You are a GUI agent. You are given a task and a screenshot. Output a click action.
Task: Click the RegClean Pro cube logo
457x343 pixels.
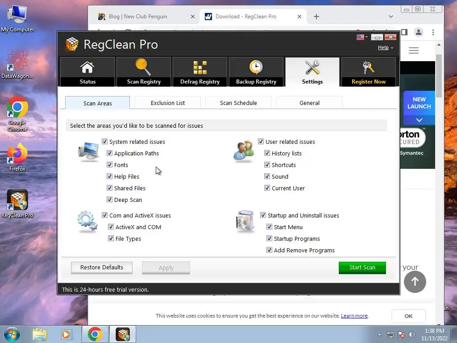coord(72,44)
